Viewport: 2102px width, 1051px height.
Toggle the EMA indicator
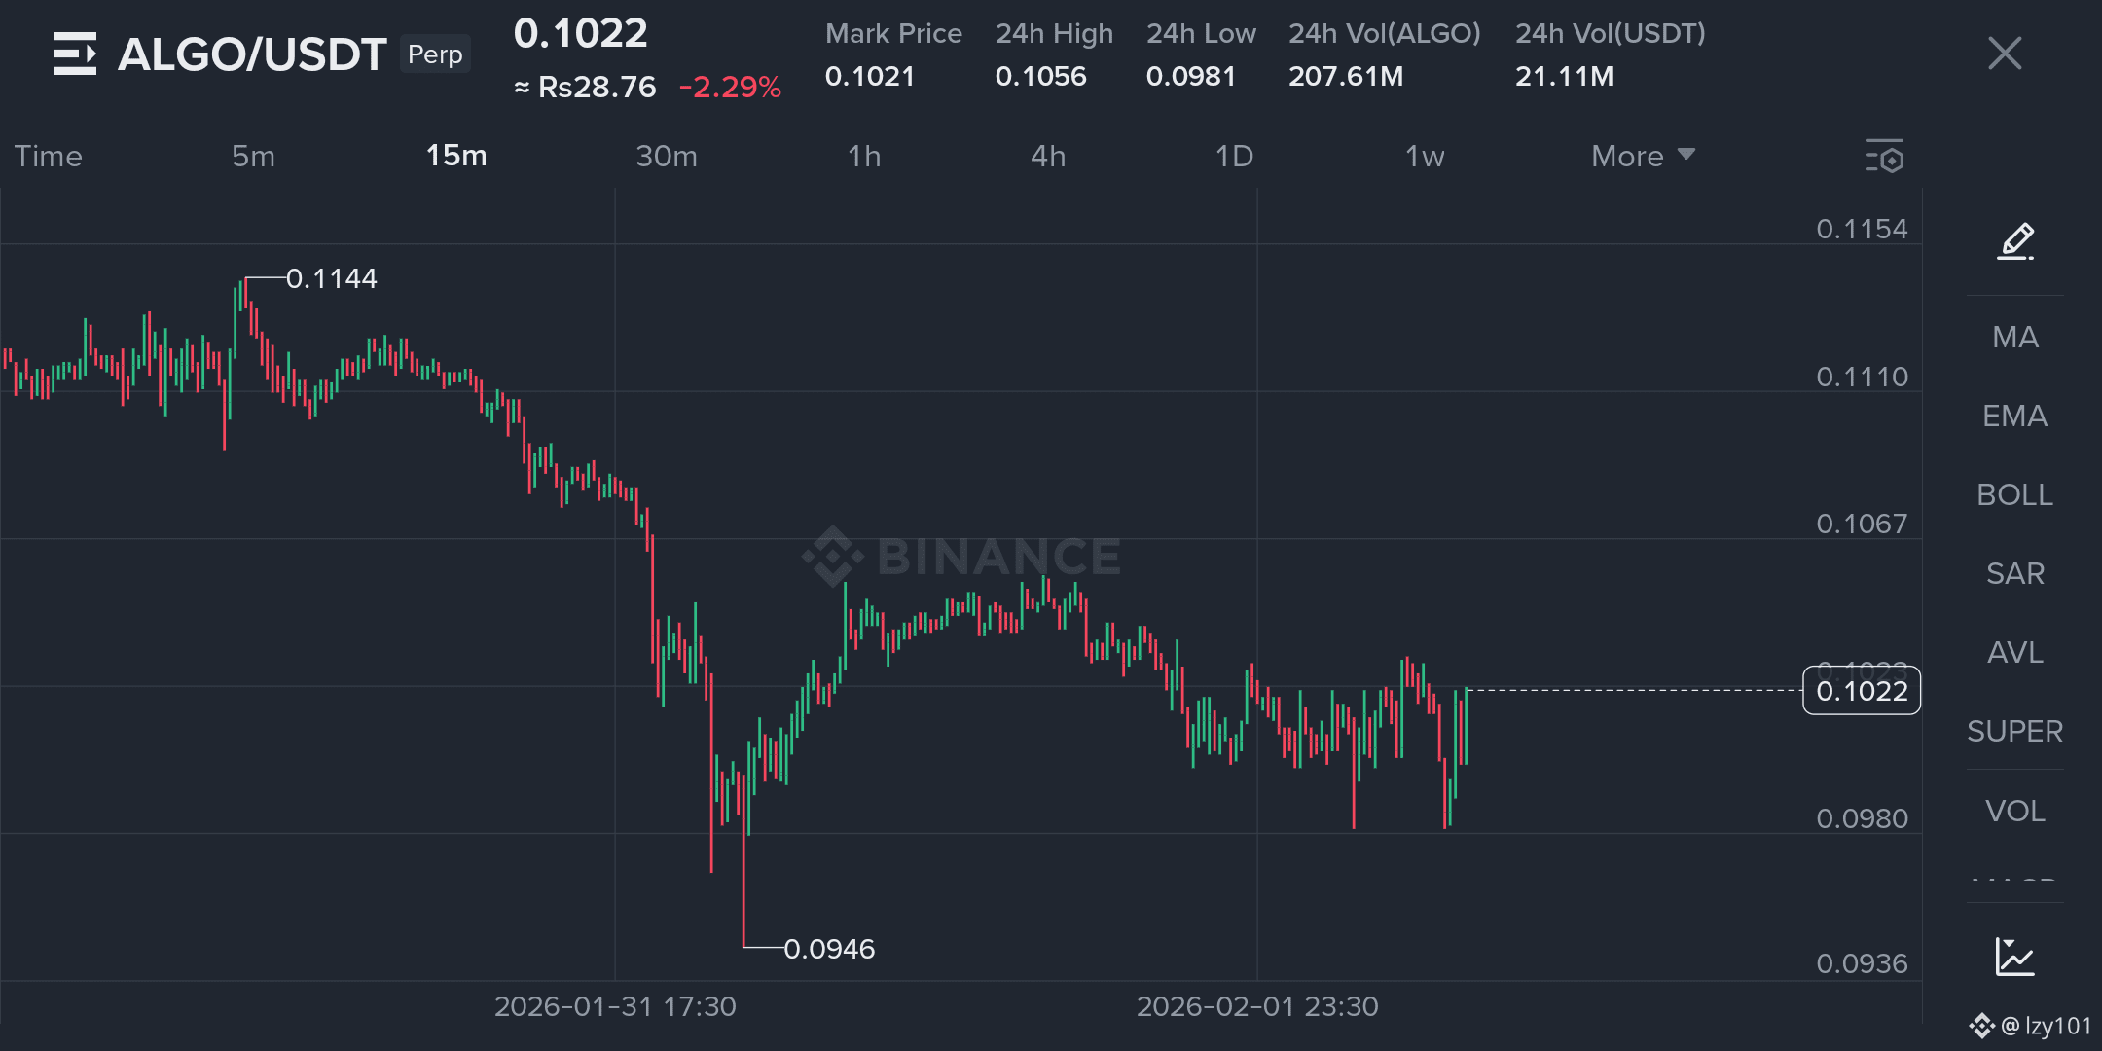click(2015, 416)
